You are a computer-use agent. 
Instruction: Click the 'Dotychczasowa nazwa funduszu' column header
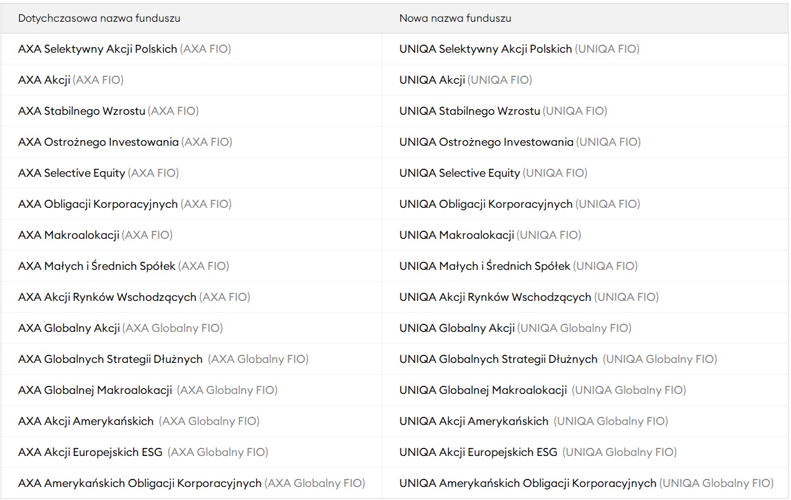99,19
